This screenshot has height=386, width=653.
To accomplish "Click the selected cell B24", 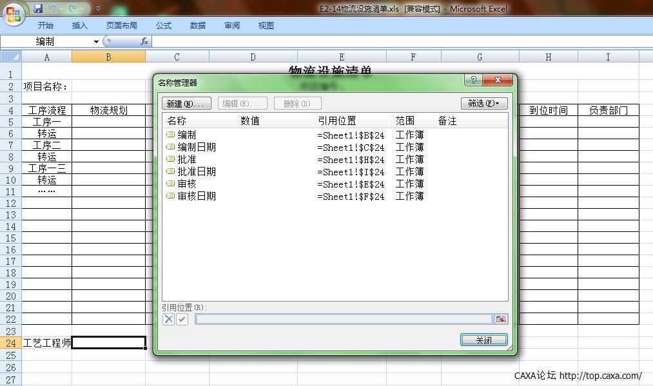I will [x=109, y=343].
